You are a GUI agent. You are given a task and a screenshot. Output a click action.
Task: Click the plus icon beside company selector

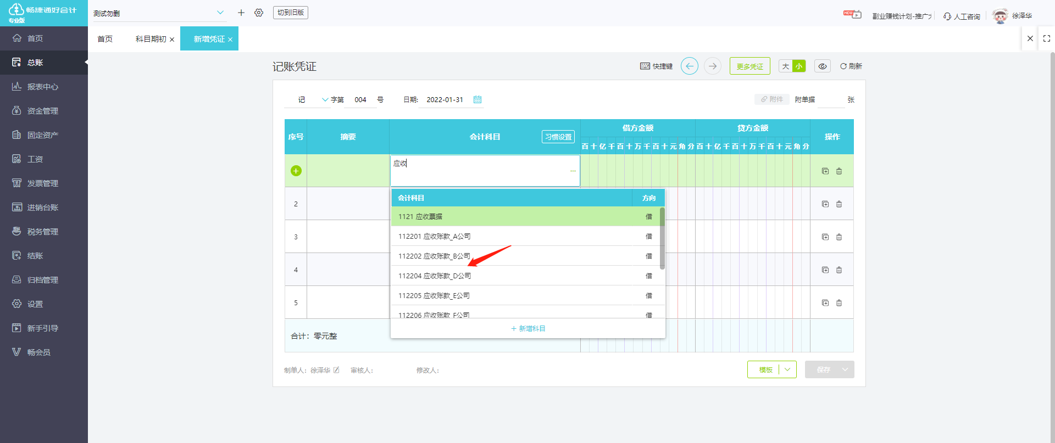pos(241,13)
